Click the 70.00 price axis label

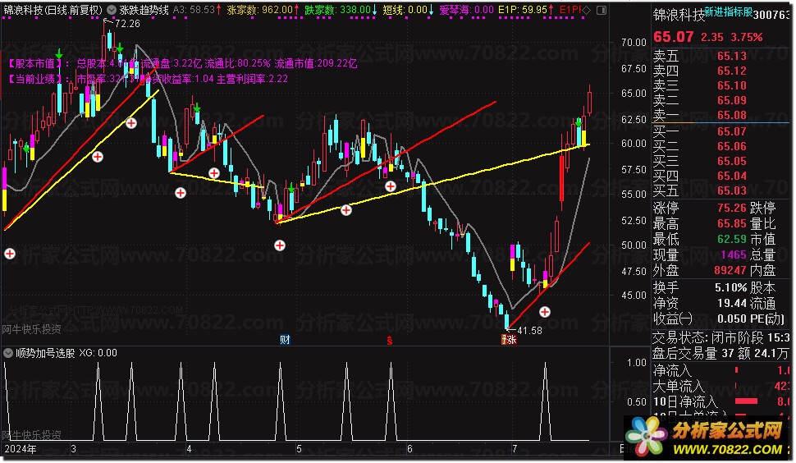pos(634,43)
